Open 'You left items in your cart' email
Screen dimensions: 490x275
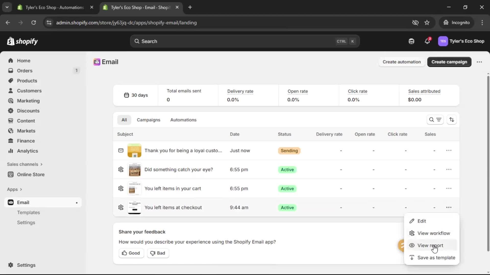pyautogui.click(x=173, y=189)
